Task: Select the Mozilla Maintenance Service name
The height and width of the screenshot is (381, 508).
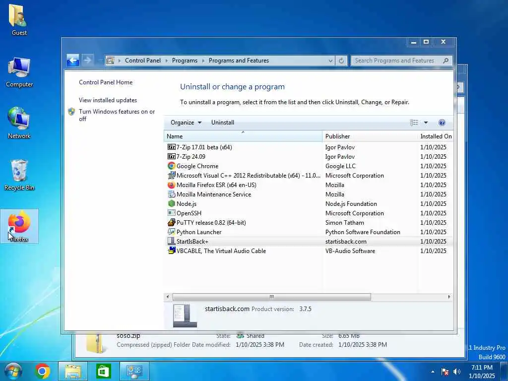Action: tap(214, 194)
